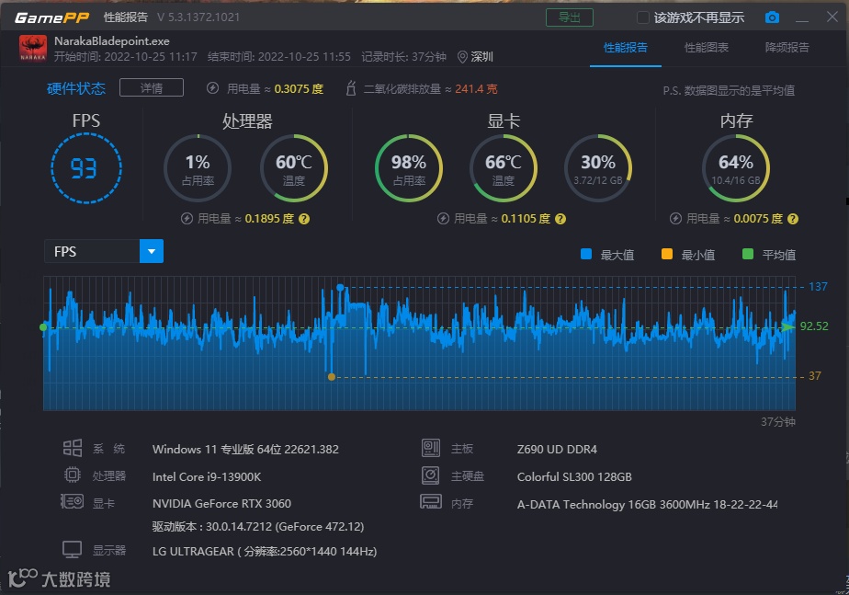Click the motherboard icon beside 主板
849x595 pixels.
coord(430,448)
